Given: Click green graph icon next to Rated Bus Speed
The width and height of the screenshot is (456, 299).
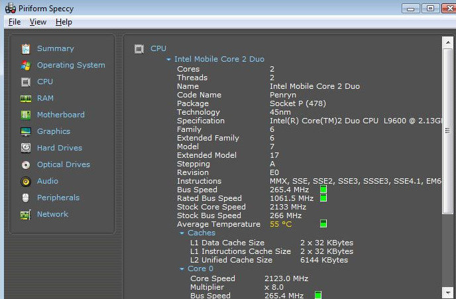Looking at the screenshot, I should click(x=323, y=198).
